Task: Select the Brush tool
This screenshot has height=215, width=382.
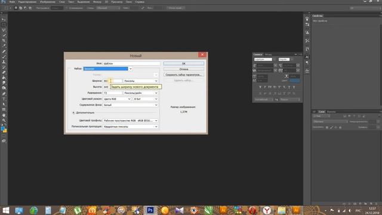Action: [4, 57]
